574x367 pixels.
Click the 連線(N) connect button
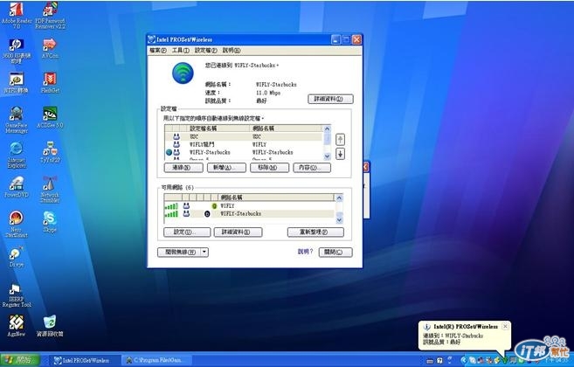[x=183, y=168]
